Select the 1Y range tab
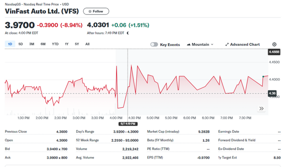 point(67,44)
